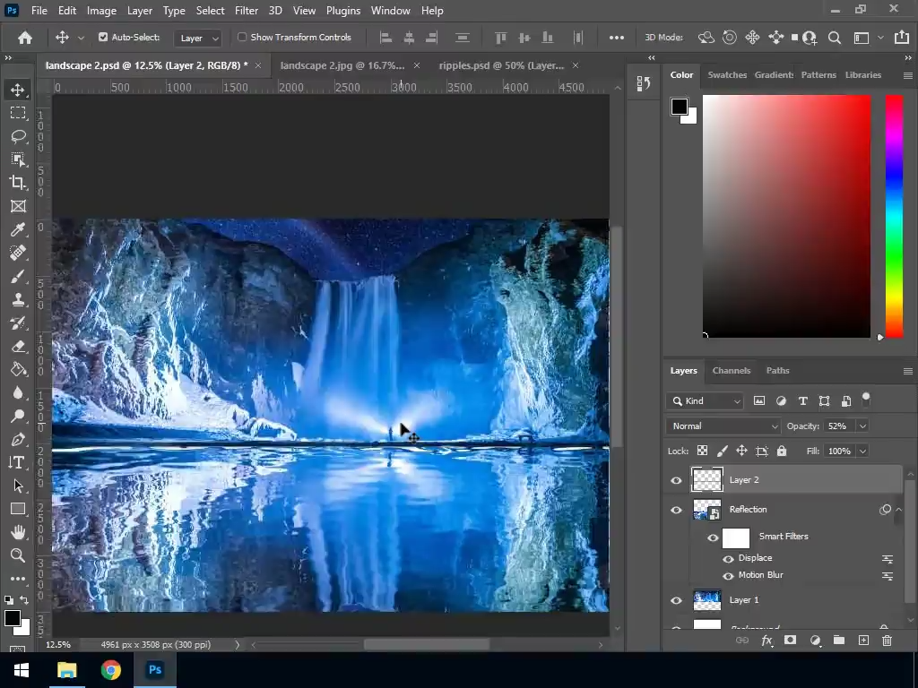
Task: Enable the Auto-Select checkbox
Action: 103,38
